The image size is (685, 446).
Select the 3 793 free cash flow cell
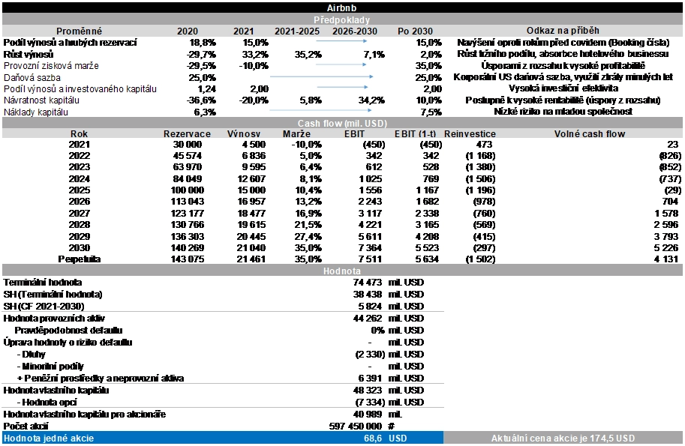click(667, 237)
